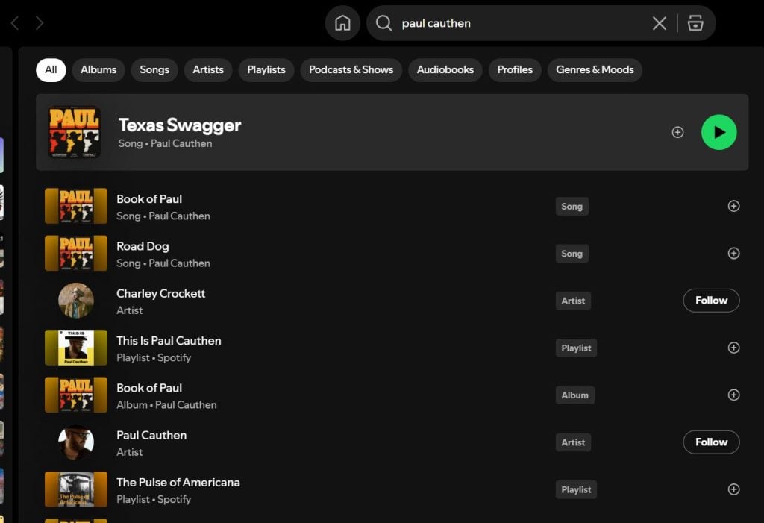Follow Charley Crockett artist
This screenshot has width=764, height=523.
711,301
